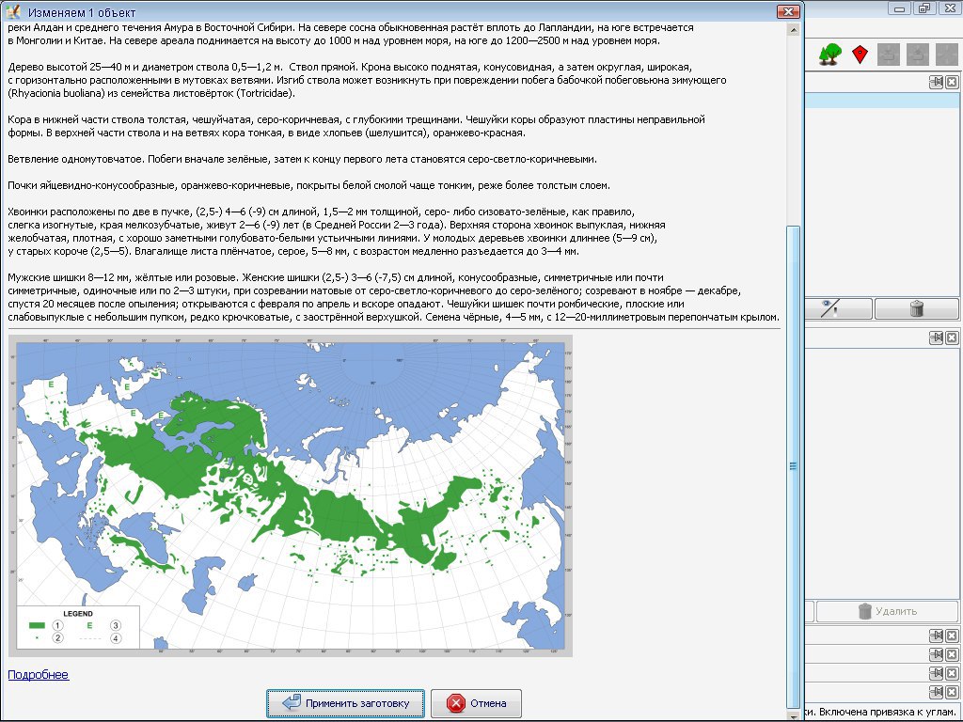Click the Отмена button
This screenshot has width=963, height=722.
(476, 703)
